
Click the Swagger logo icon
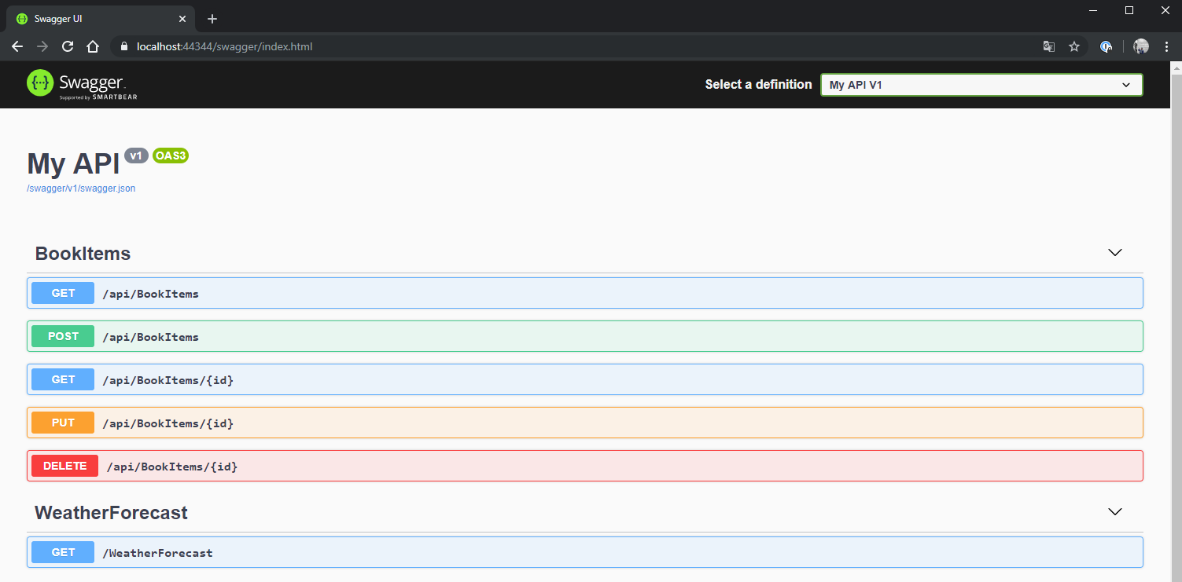[39, 82]
